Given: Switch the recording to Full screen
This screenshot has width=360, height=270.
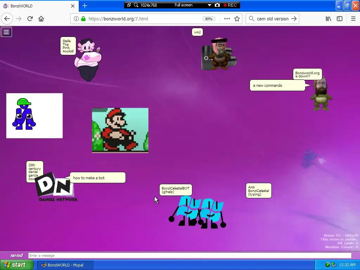Looking at the screenshot, I should click(x=184, y=5).
